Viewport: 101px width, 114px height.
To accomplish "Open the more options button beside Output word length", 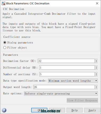I will [96, 87].
